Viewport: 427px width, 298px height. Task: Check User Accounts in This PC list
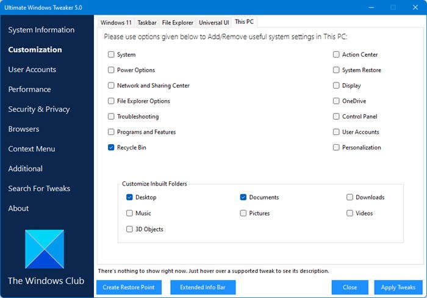336,132
